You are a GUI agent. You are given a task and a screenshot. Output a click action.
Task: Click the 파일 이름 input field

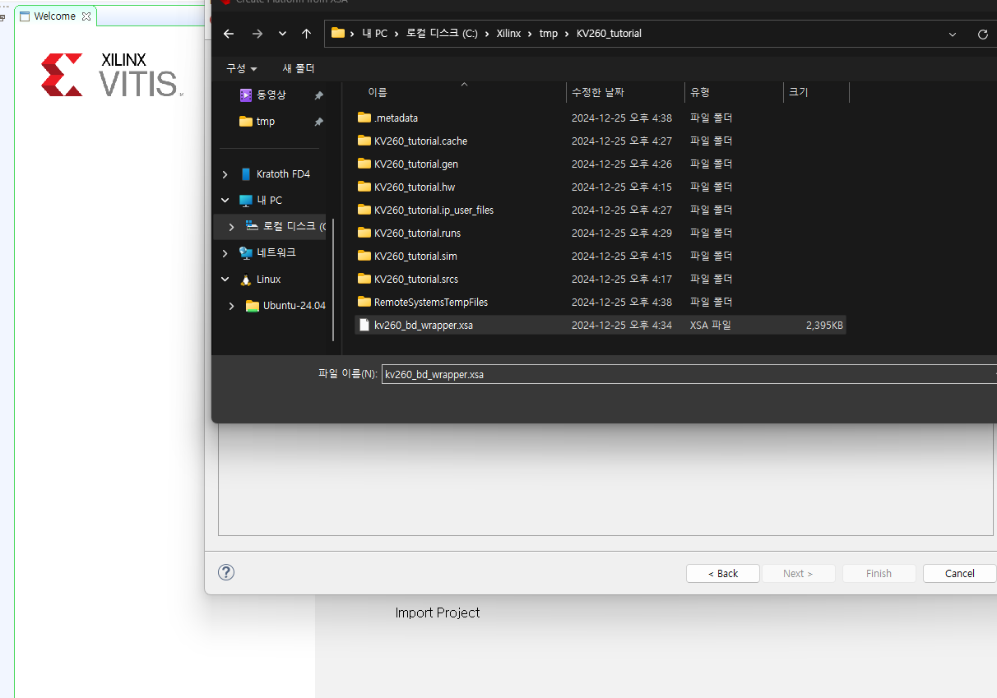[689, 374]
